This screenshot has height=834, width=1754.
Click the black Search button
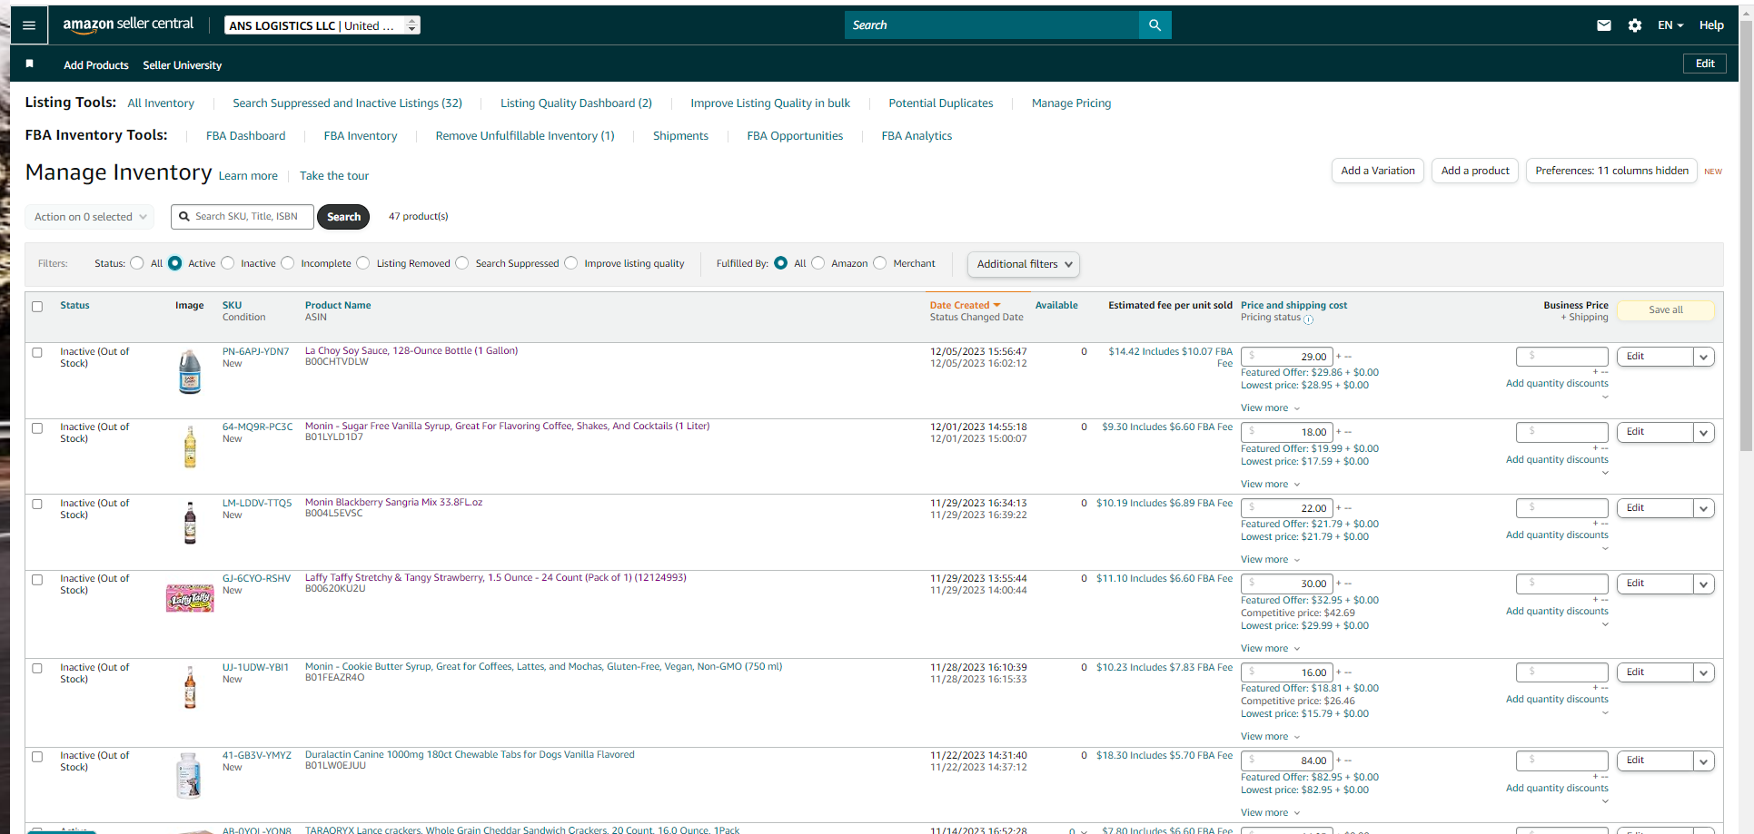click(343, 217)
